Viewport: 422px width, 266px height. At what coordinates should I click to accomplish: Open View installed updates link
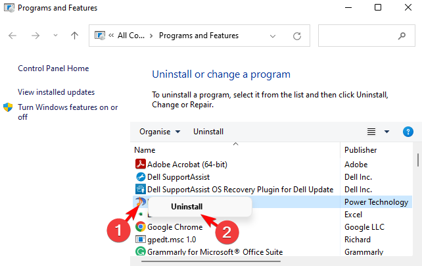pyautogui.click(x=57, y=92)
